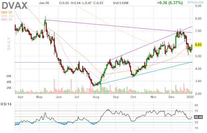Click the open price O:5.55

pos(64,3)
